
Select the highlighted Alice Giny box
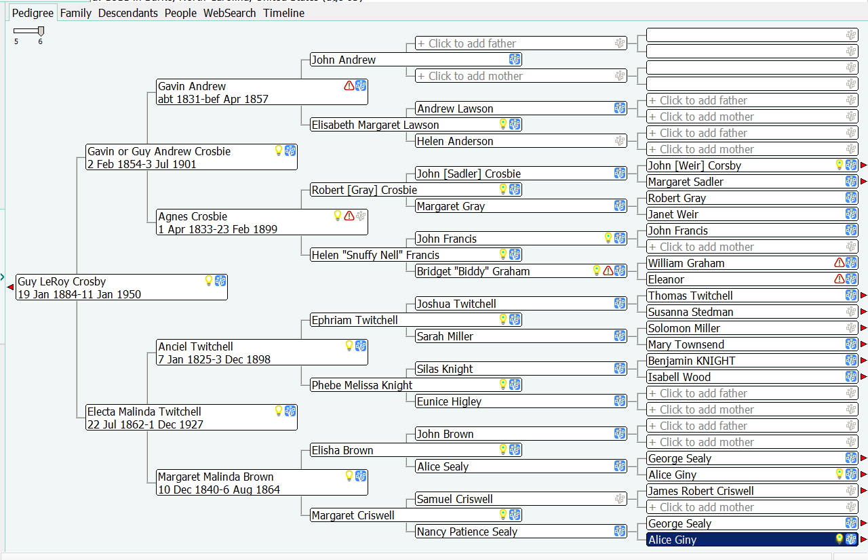tap(752, 539)
